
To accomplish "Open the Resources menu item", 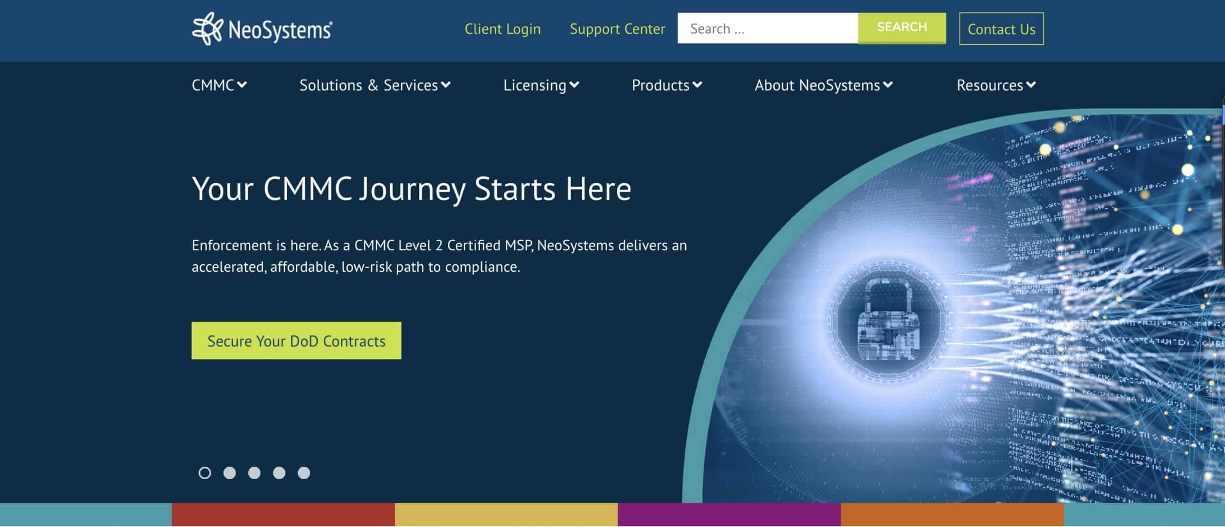I will 990,85.
